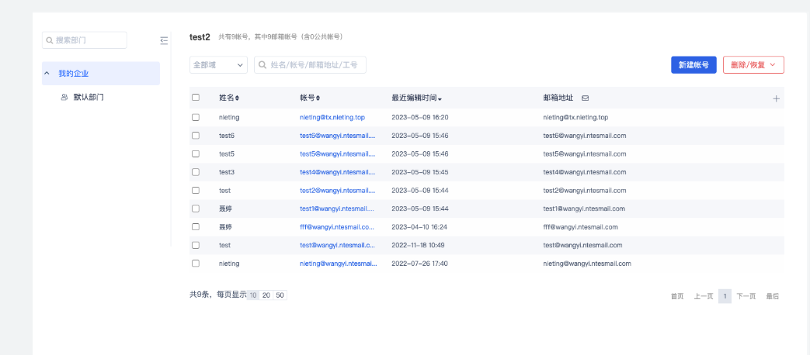Click the sort arrows next to 姓名

point(238,98)
